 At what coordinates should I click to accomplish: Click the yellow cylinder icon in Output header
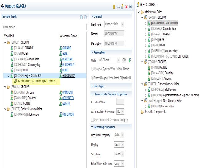114,7
